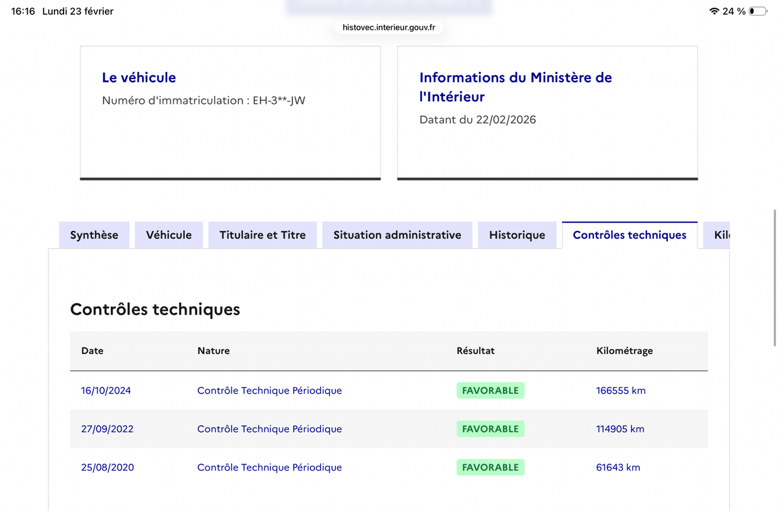Click the Kilométrage column header

coord(624,351)
